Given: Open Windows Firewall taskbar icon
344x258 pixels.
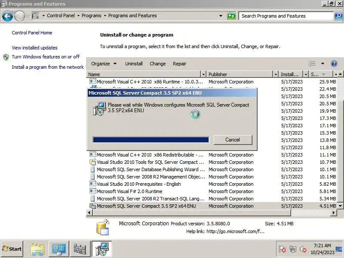Looking at the screenshot, I should (x=80, y=249).
